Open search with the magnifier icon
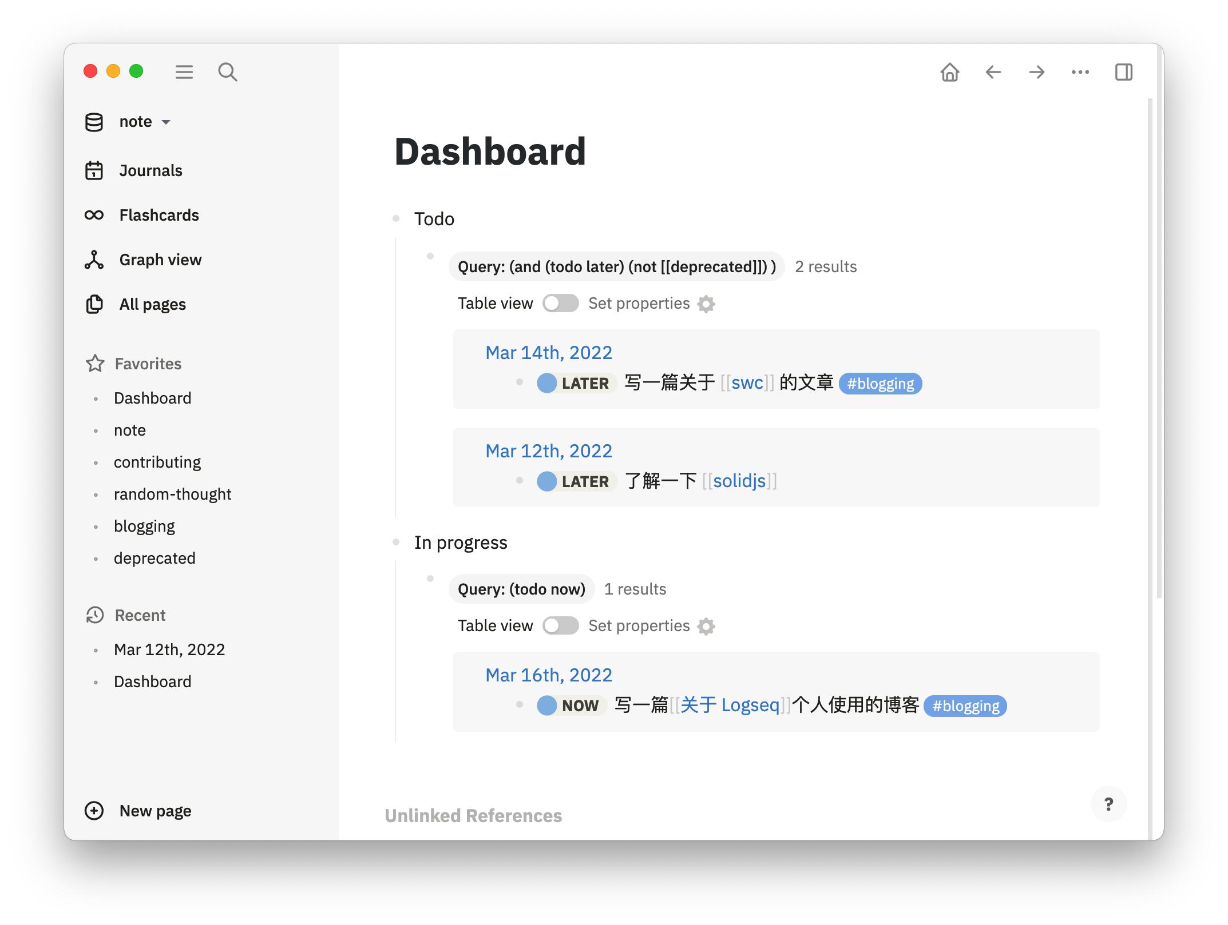Image resolution: width=1228 pixels, height=925 pixels. click(x=227, y=72)
